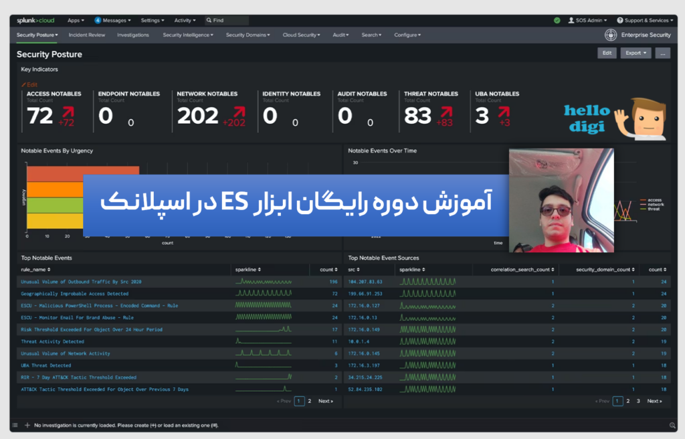
Task: Click the Threat Notables count 83
Action: (x=417, y=116)
